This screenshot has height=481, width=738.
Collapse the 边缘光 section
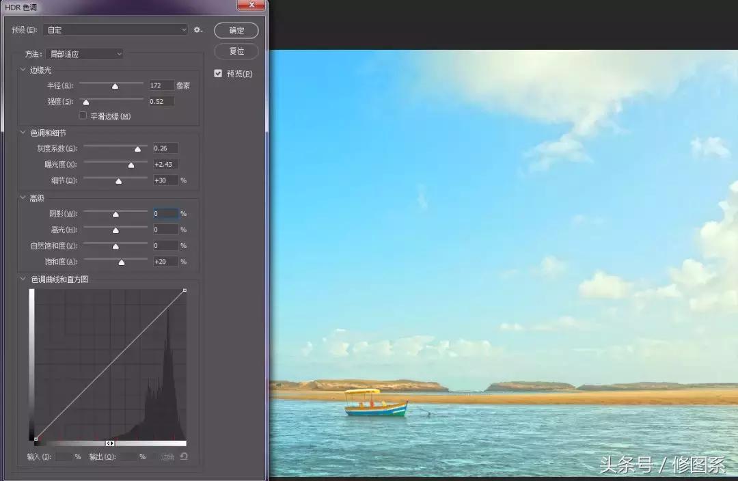(x=23, y=70)
